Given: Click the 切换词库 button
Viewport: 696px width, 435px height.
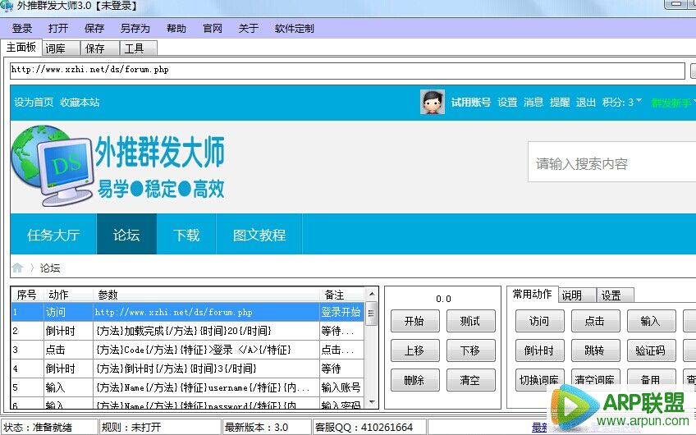Looking at the screenshot, I should pyautogui.click(x=539, y=380).
